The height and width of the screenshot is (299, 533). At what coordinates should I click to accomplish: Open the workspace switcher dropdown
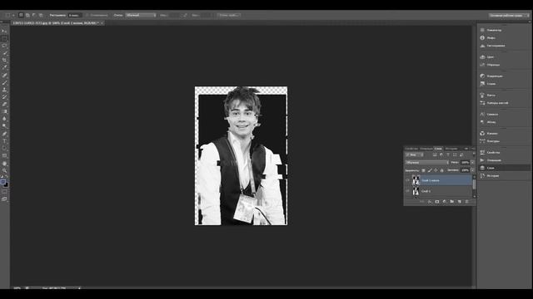pos(509,15)
